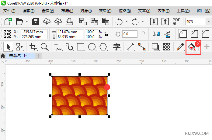This screenshot has width=212, height=140.
Task: Select the Eyedropper tool
Action: click(180, 47)
